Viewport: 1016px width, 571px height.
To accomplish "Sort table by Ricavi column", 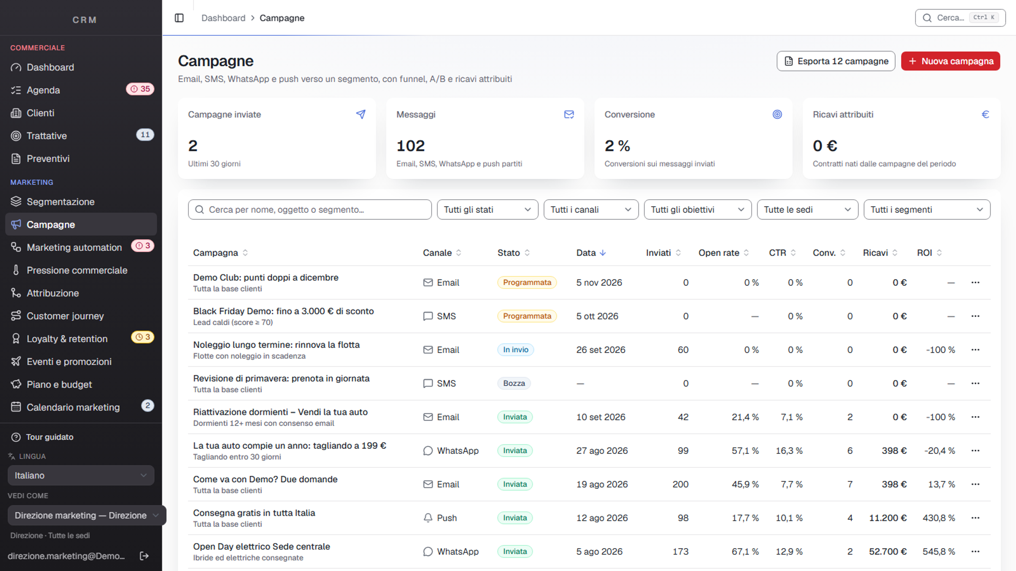I will pos(880,253).
